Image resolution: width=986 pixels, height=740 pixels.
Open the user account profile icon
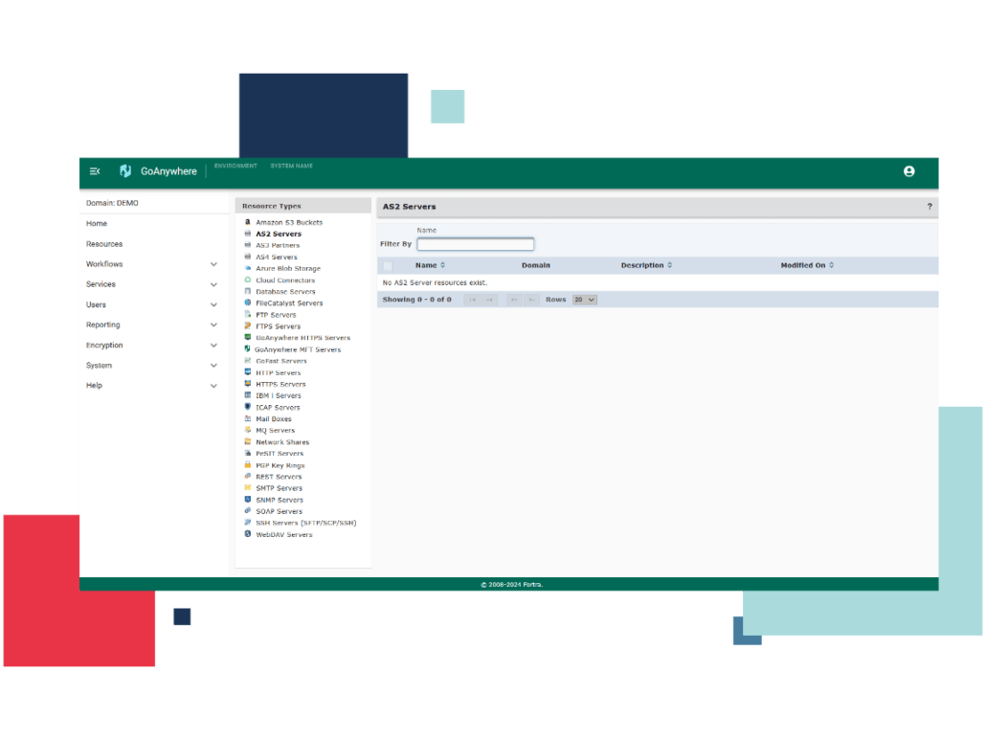(x=908, y=171)
